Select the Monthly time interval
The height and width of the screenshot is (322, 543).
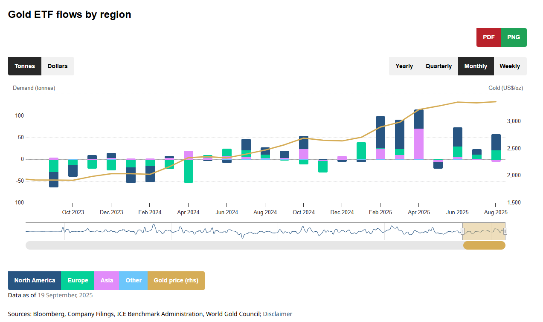476,66
